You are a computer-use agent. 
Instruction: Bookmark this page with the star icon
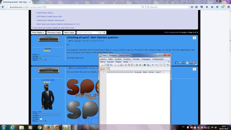tap(192, 7)
